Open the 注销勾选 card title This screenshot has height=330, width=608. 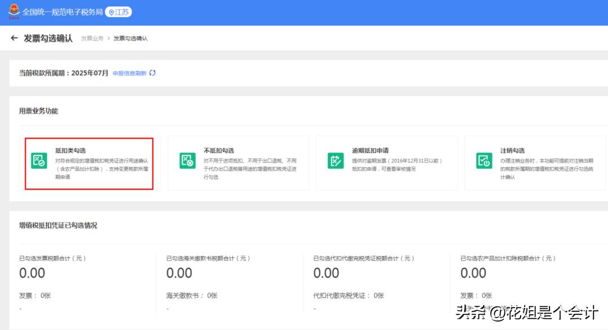click(x=513, y=150)
